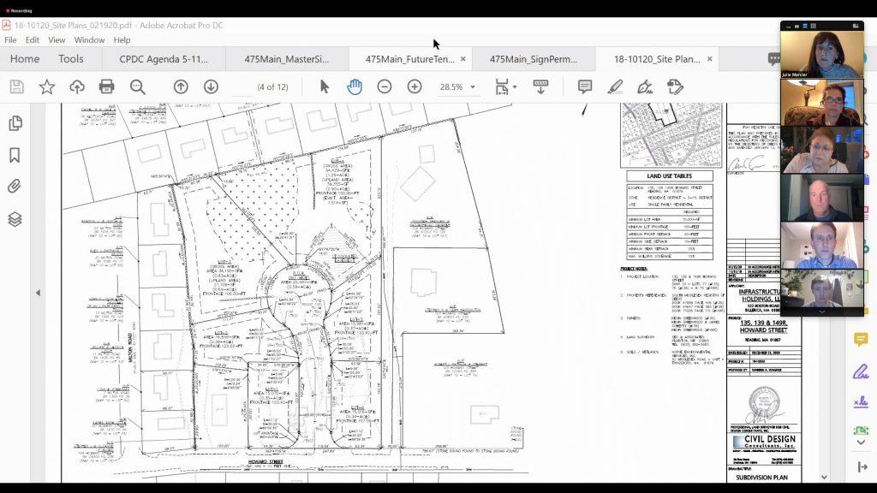Expand more participants chevron in video panel
The width and height of the screenshot is (877, 493).
coord(822,312)
